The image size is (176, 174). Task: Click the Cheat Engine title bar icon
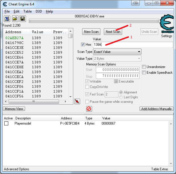pyautogui.click(x=5, y=4)
